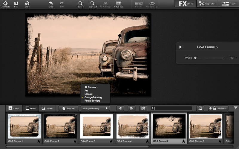Toggle the disable-effect icon next to the search field

point(200,108)
